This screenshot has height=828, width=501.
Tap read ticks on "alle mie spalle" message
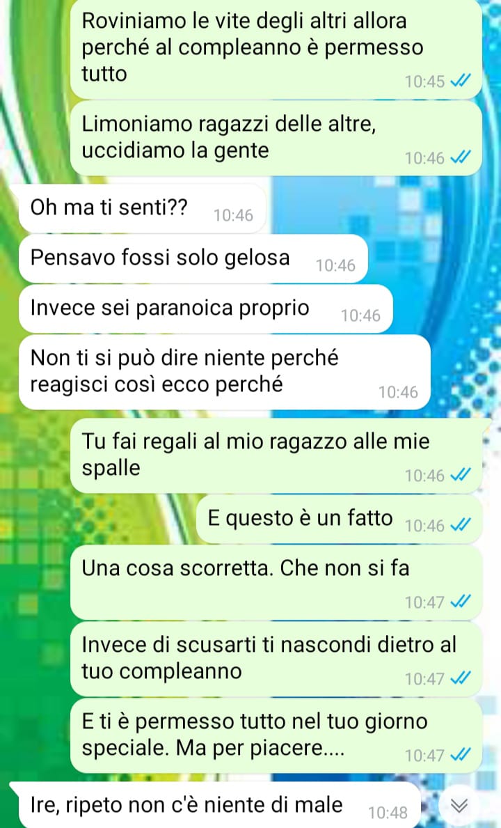pos(461,475)
